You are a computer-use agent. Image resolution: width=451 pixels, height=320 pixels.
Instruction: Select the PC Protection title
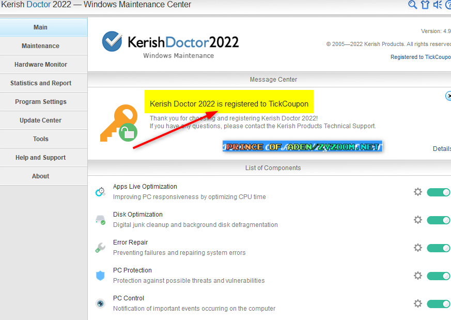(132, 270)
